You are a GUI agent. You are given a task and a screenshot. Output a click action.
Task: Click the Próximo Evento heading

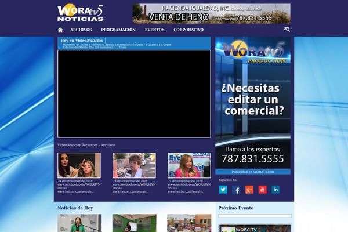coord(236,208)
